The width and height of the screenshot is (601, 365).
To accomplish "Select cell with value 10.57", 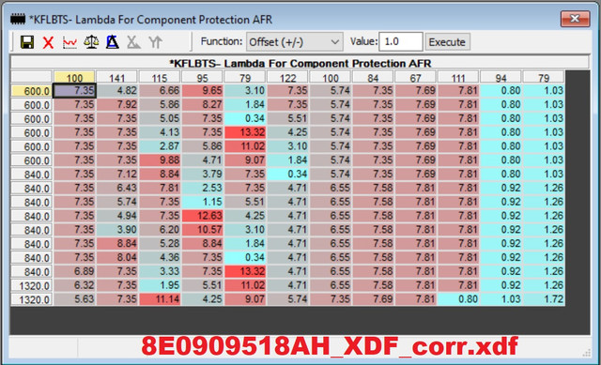I will coord(202,230).
